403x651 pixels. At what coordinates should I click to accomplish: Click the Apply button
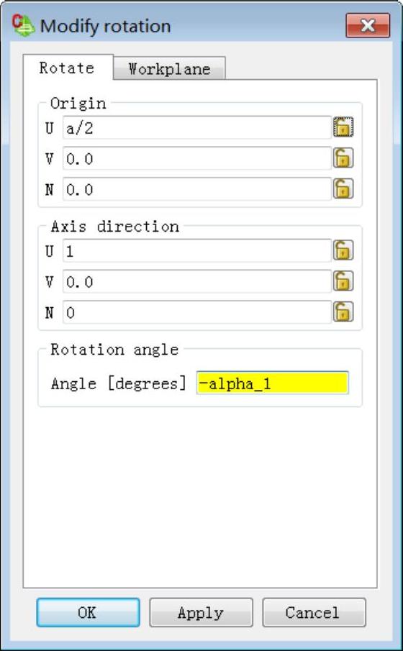click(201, 612)
